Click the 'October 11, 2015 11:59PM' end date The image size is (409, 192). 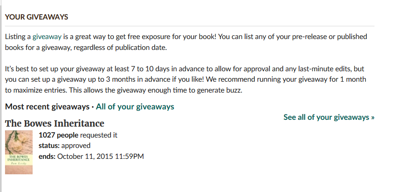[x=100, y=157]
